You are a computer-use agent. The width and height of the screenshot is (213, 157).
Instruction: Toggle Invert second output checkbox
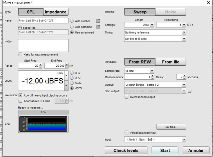tap(126, 97)
